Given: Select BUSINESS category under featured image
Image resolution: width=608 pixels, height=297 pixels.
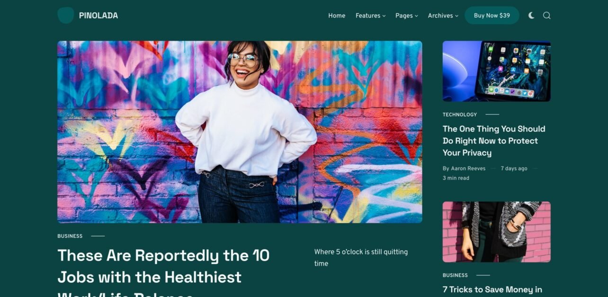Looking at the screenshot, I should click(70, 236).
